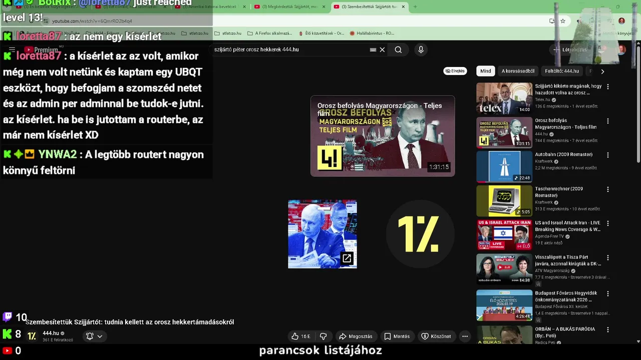Open the Orosz befolyás end-screen video card

pos(383,136)
